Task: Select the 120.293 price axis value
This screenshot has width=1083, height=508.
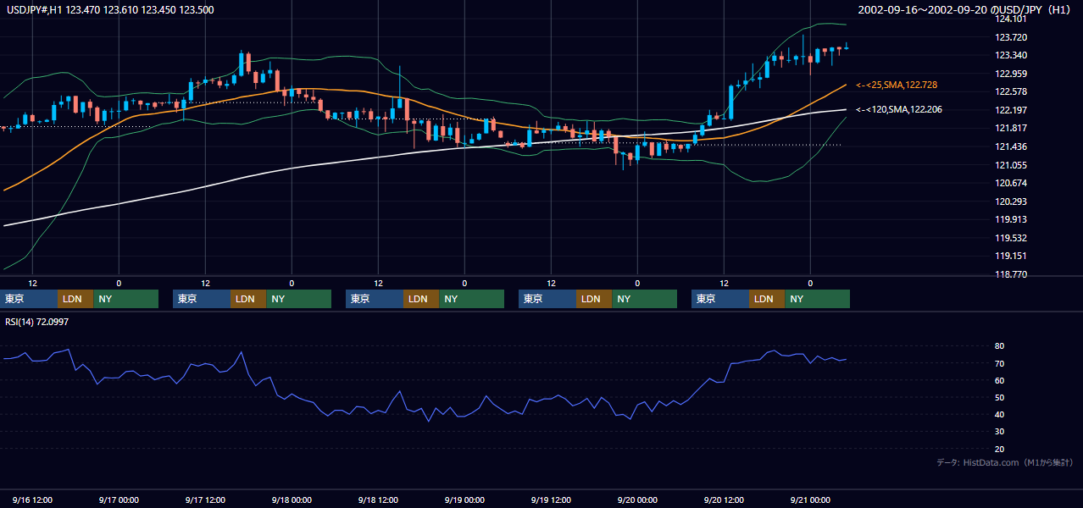Action: pos(1011,202)
